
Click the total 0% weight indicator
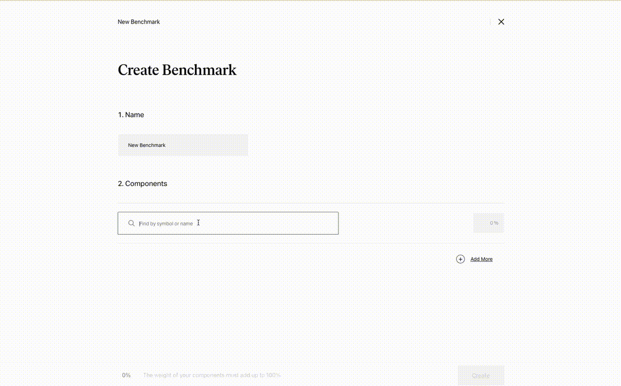click(x=126, y=375)
